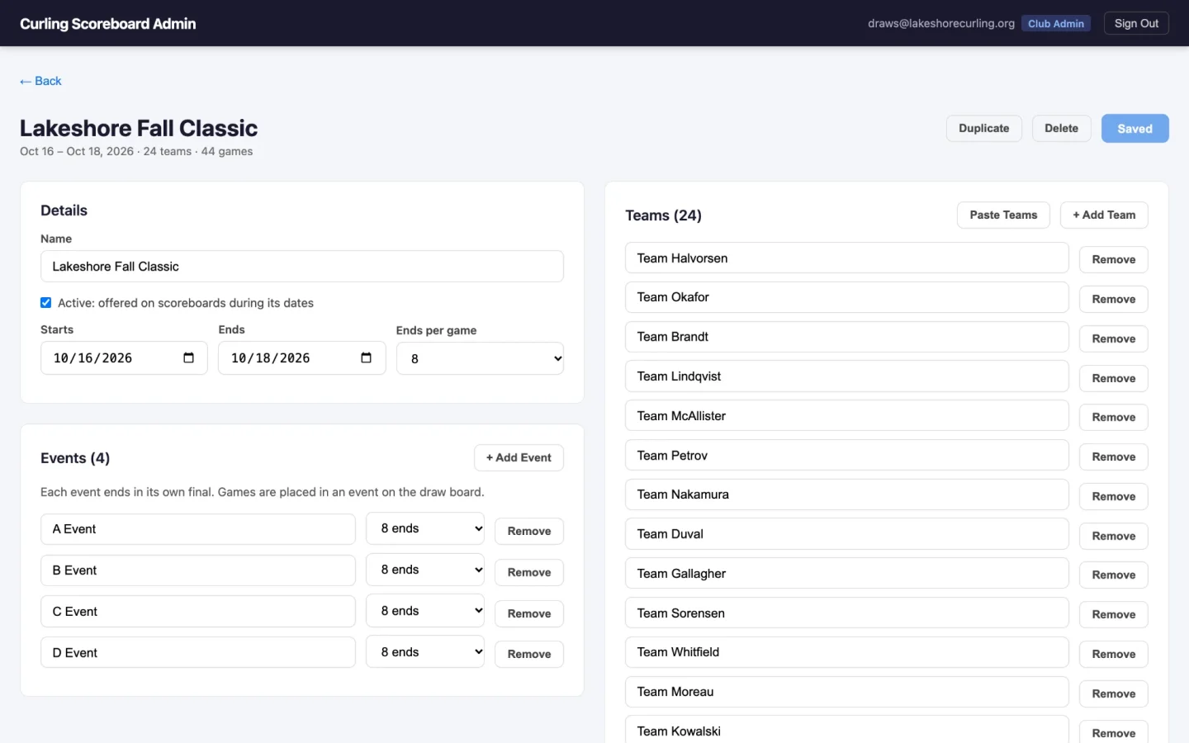Remove the C Event row
The width and height of the screenshot is (1189, 743).
pos(529,613)
